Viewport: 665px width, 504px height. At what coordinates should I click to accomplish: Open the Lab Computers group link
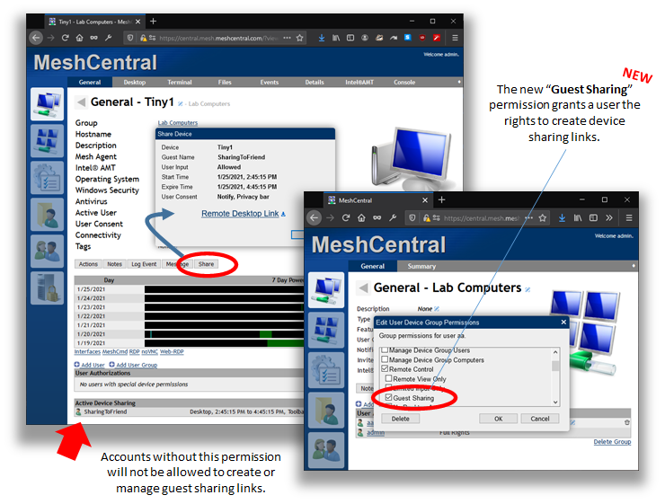[178, 122]
